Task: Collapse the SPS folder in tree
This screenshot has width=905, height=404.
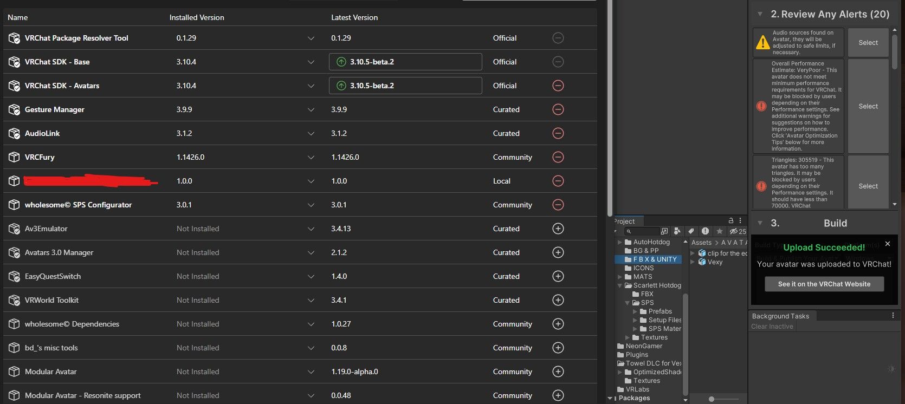Action: pyautogui.click(x=628, y=303)
